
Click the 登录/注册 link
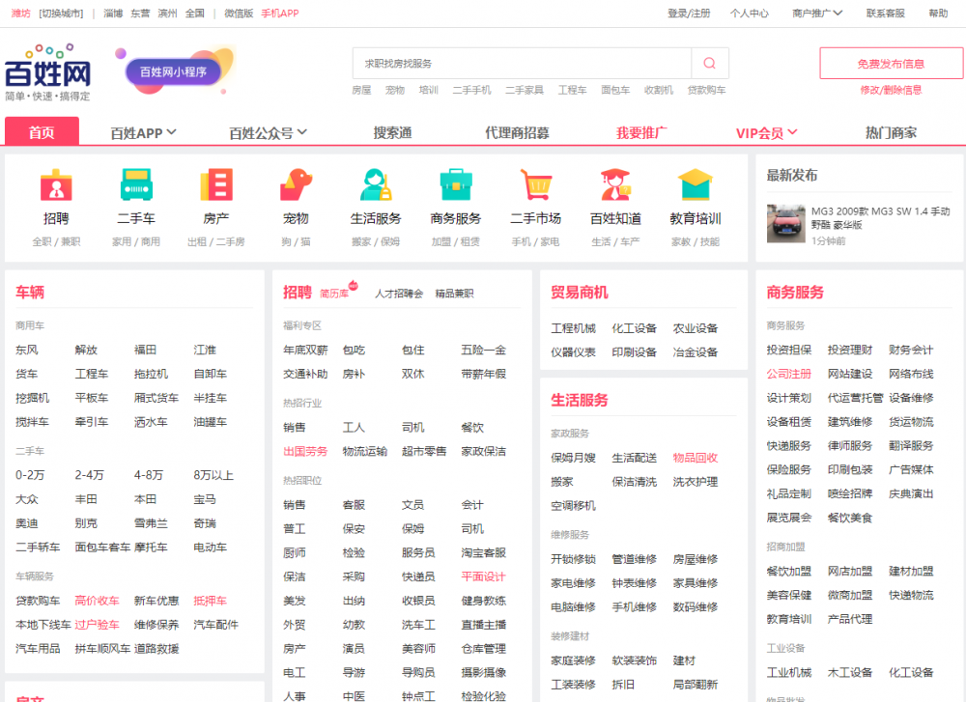[x=689, y=13]
